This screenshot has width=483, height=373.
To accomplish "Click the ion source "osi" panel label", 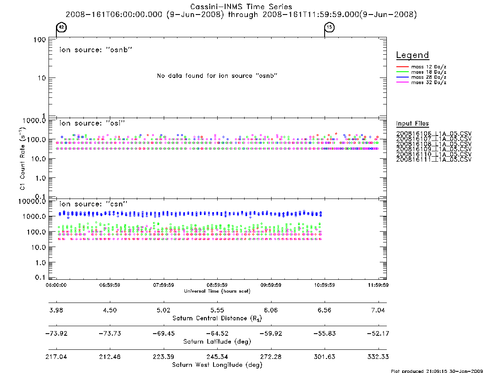I will coord(92,123).
